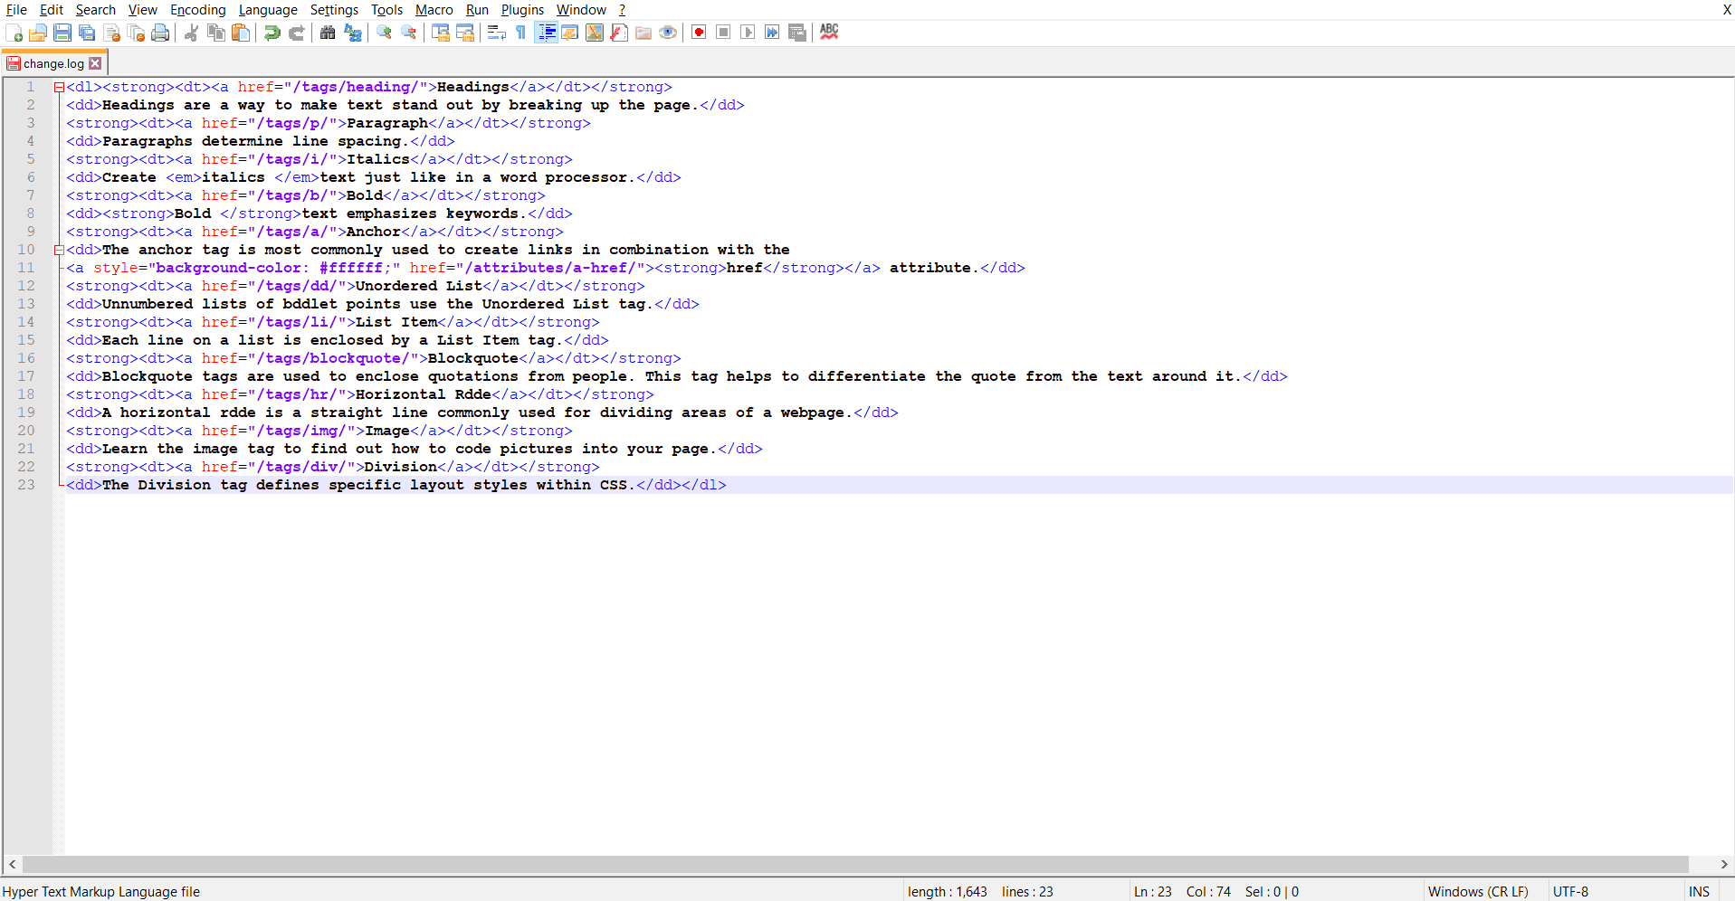Open the Function List panel icon
This screenshot has height=901, width=1735.
pos(619,33)
